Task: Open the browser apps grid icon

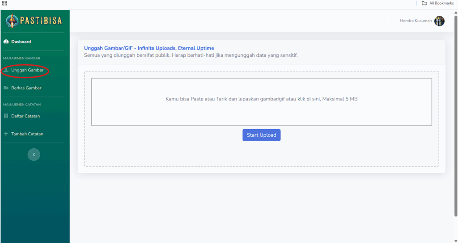Action: [4, 3]
